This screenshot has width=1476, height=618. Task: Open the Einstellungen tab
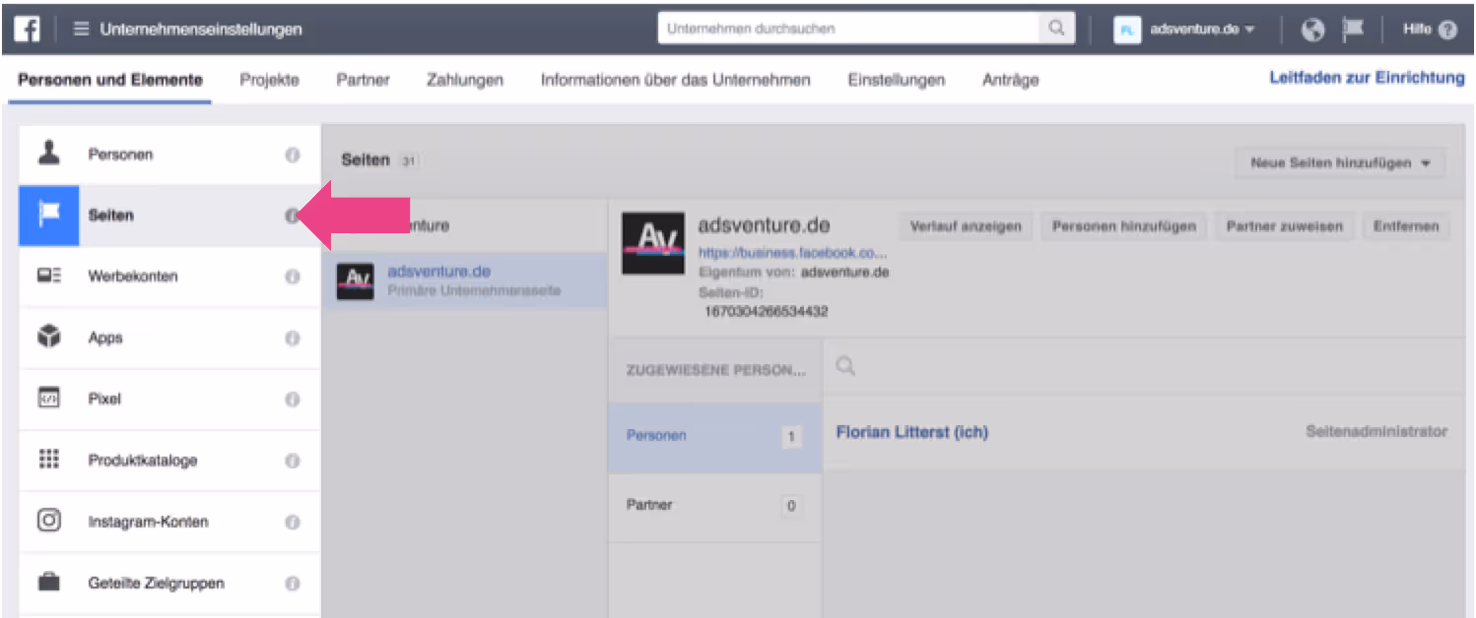897,80
